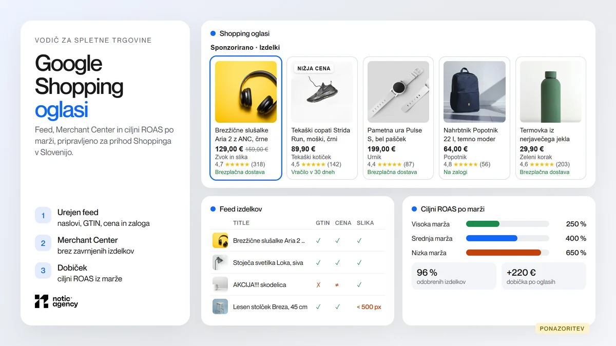Open the Brezžične slušalke Aria 2 ad title

click(x=241, y=134)
